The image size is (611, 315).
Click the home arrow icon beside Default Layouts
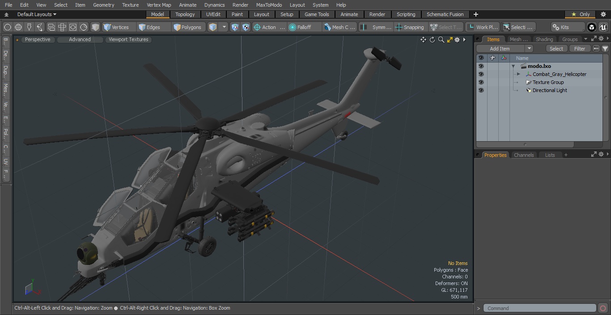tap(6, 14)
